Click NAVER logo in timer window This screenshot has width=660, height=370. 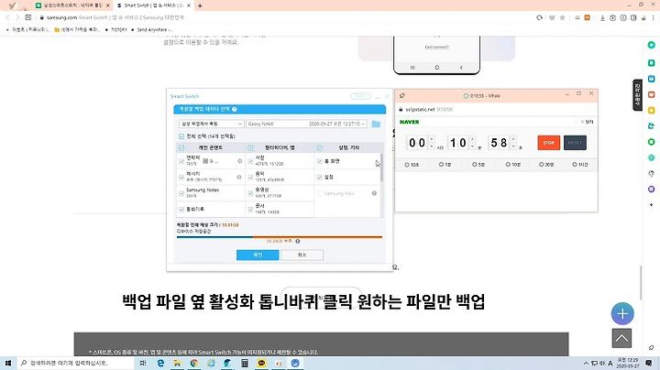click(409, 122)
